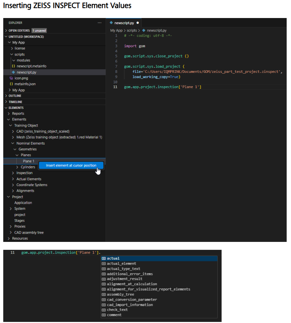Expand the Mesh (Zeiss training object) node
The image size is (291, 323).
13,137
